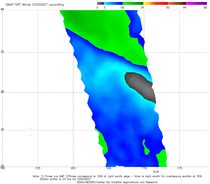Click the green segment of the wind color bar

click(133, 3)
